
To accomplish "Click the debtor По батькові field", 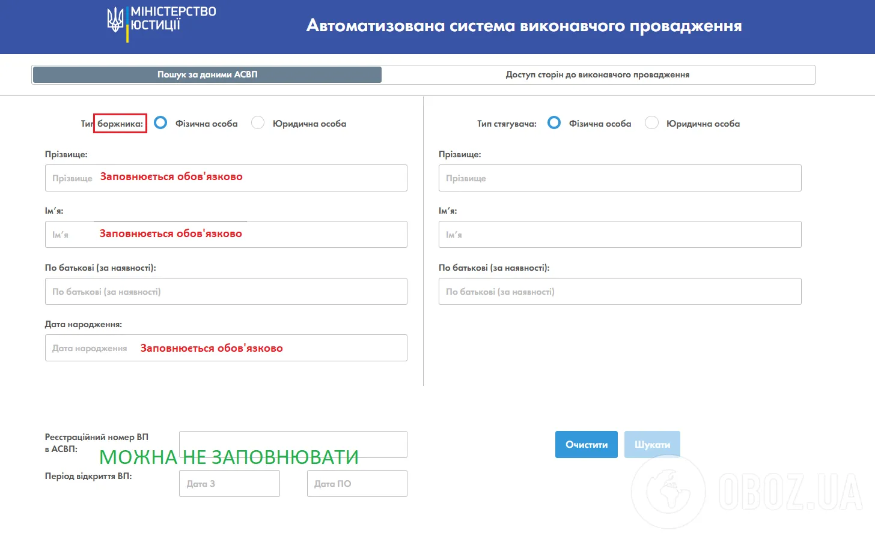I will coord(226,291).
